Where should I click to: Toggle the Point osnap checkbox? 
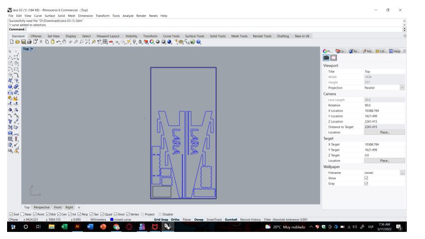point(35,214)
